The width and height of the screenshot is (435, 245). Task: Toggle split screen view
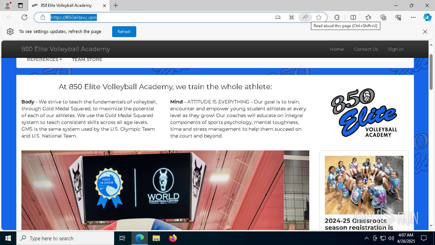[x=353, y=17]
